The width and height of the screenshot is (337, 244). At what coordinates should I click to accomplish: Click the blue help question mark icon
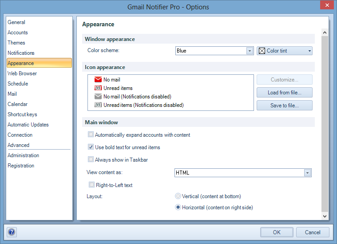point(12,232)
